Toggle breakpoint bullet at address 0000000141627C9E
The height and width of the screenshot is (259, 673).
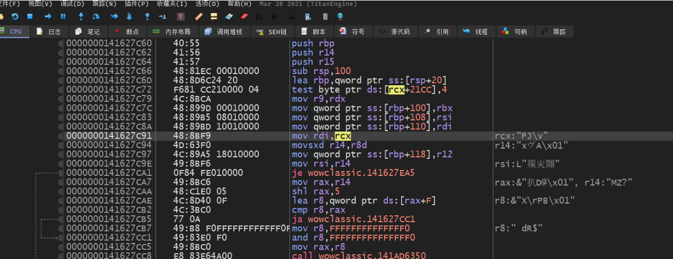tap(61, 164)
